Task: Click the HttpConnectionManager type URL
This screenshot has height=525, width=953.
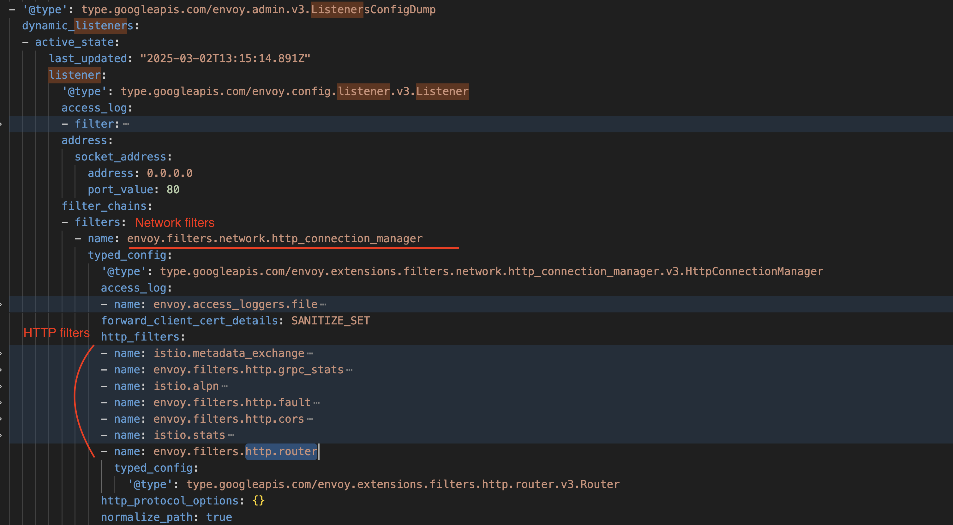Action: click(x=491, y=272)
